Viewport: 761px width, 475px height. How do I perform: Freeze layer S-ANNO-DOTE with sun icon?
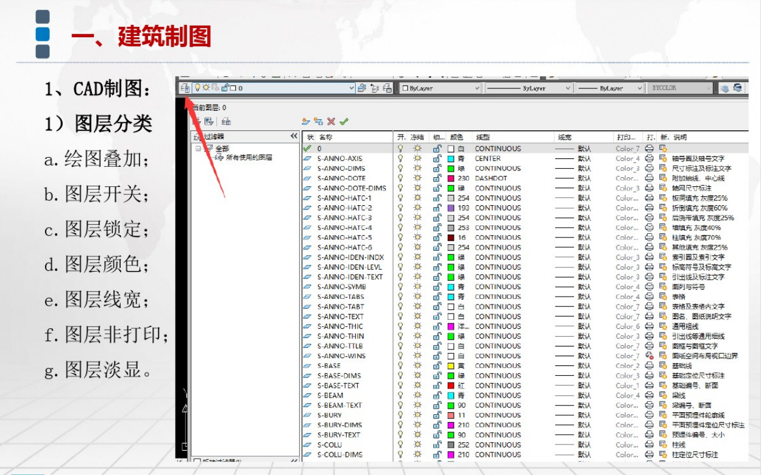coord(417,178)
